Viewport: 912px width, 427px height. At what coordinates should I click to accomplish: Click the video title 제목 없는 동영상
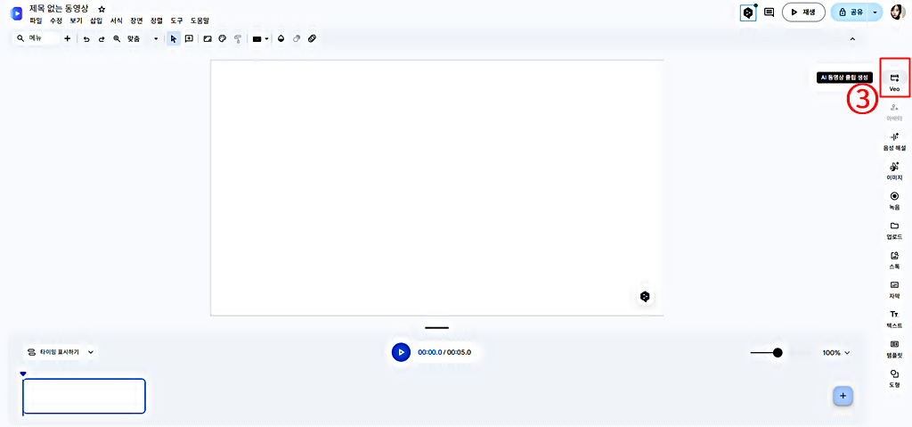click(59, 9)
